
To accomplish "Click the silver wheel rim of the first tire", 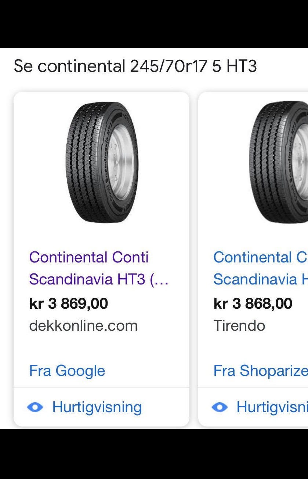I will 121,162.
